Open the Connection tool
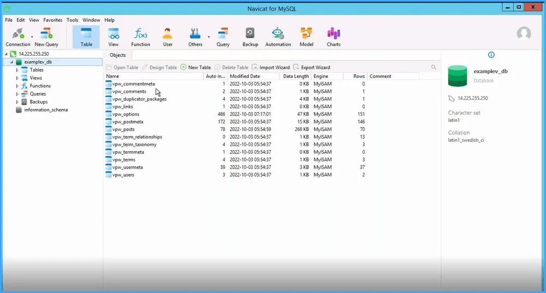 18,37
